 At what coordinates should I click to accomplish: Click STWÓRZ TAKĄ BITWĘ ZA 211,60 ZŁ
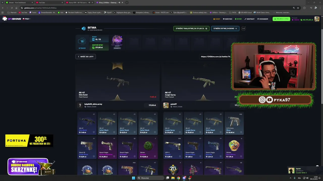coord(191,28)
